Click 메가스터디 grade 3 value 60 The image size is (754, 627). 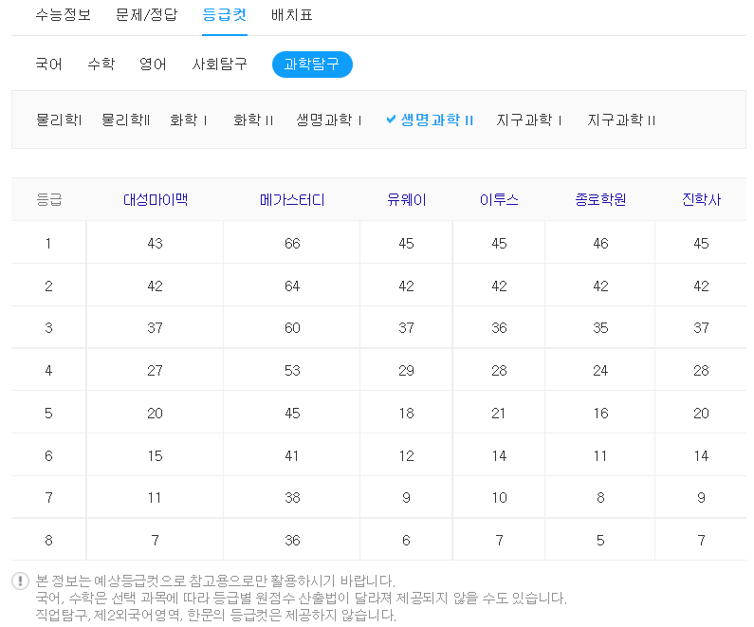coord(292,328)
